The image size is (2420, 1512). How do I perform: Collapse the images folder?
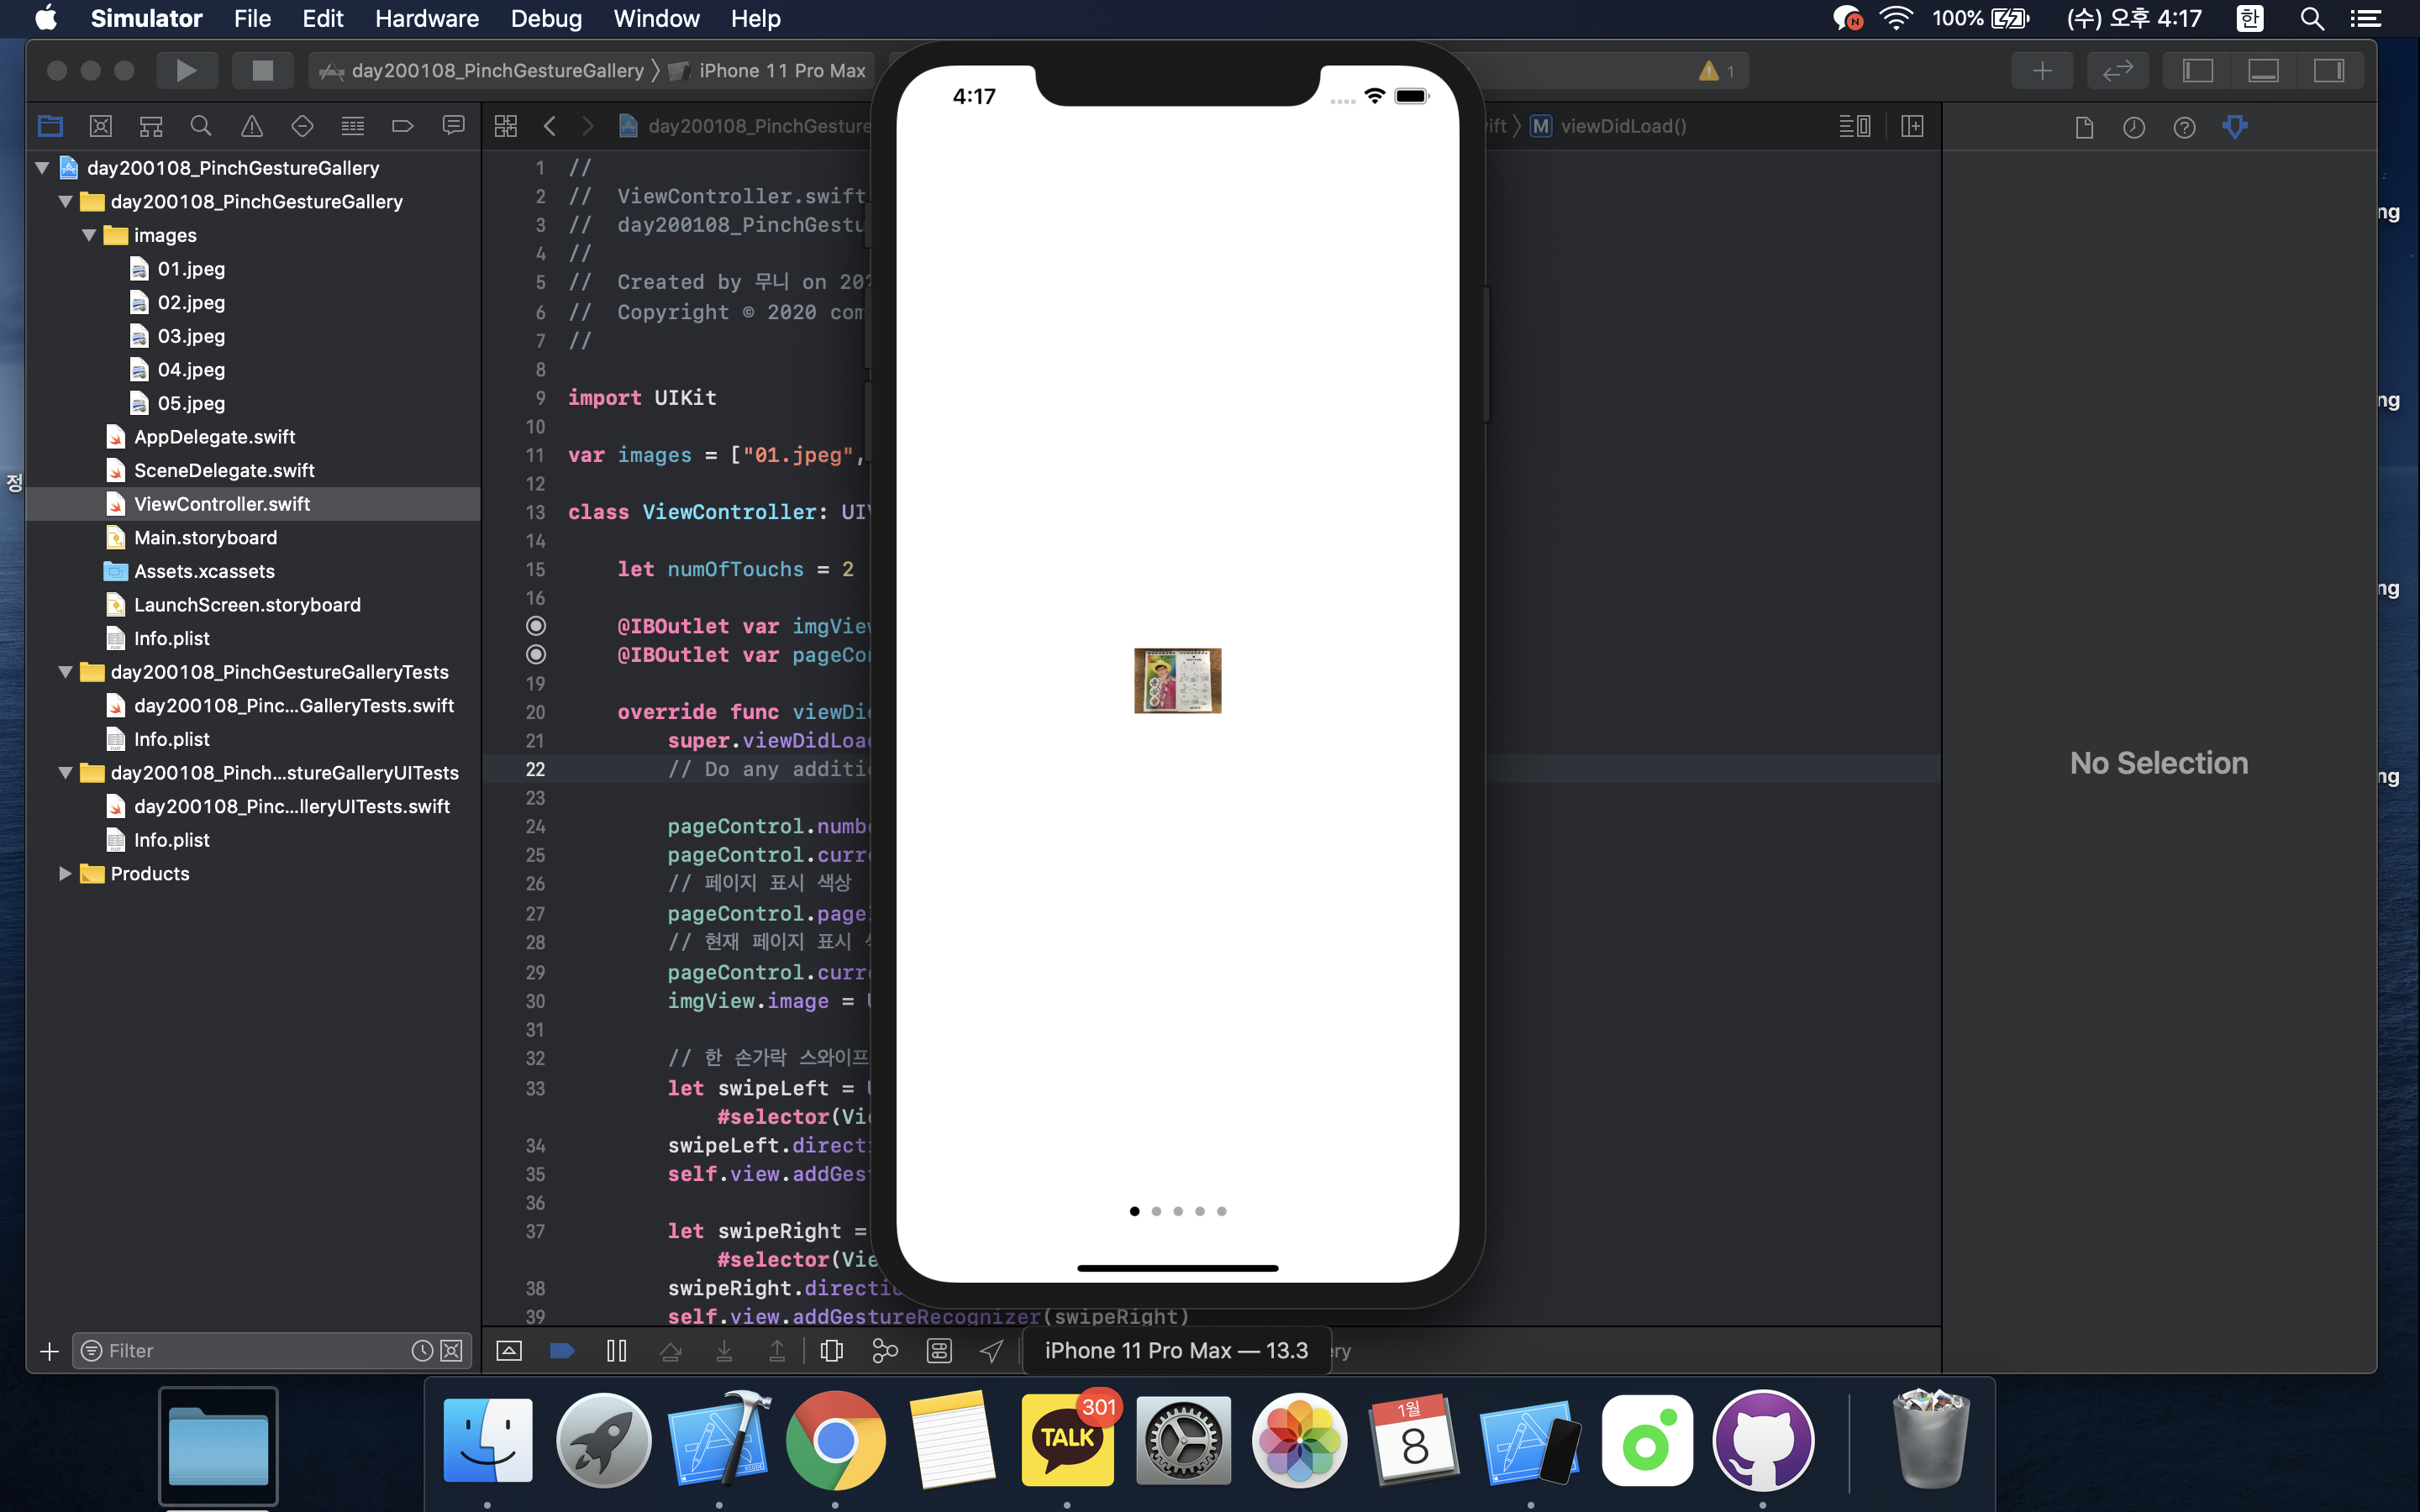[x=89, y=235]
